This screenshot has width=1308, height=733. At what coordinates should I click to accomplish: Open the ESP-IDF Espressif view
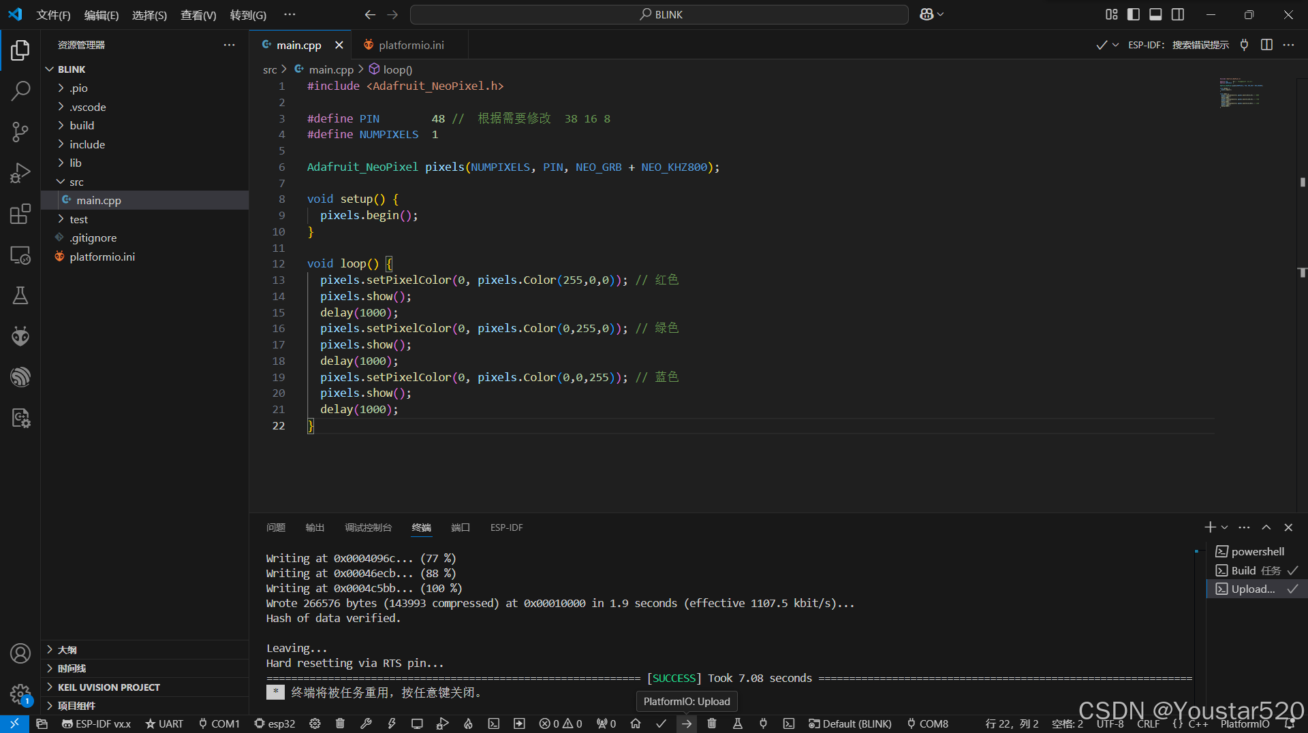point(20,377)
